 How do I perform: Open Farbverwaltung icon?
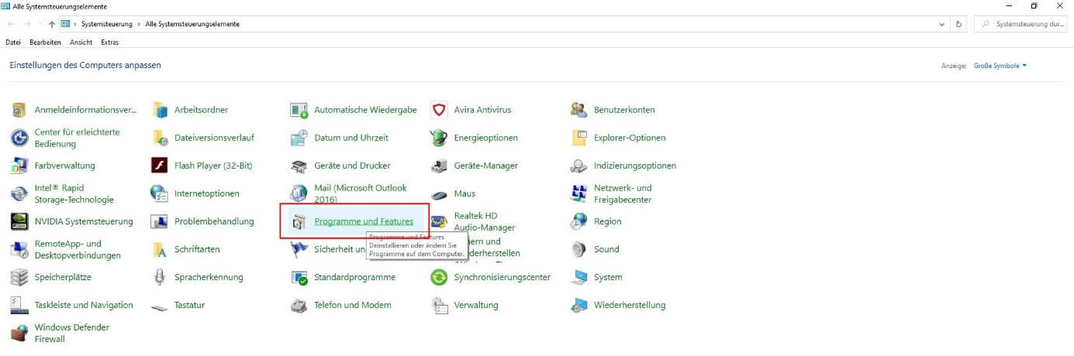point(20,166)
